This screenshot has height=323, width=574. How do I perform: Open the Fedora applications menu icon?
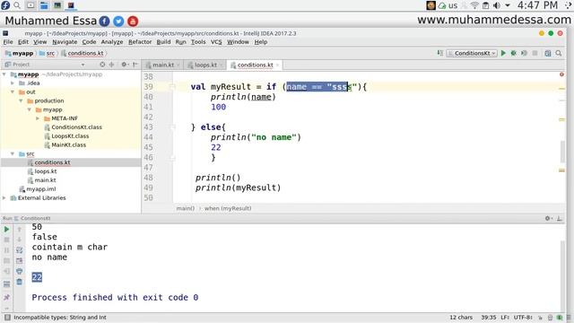tap(5, 5)
